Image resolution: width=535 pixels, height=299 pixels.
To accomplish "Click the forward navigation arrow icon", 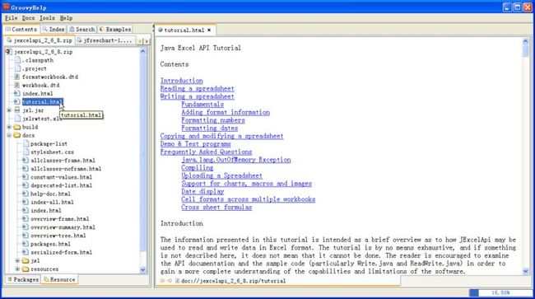I will 170,281.
